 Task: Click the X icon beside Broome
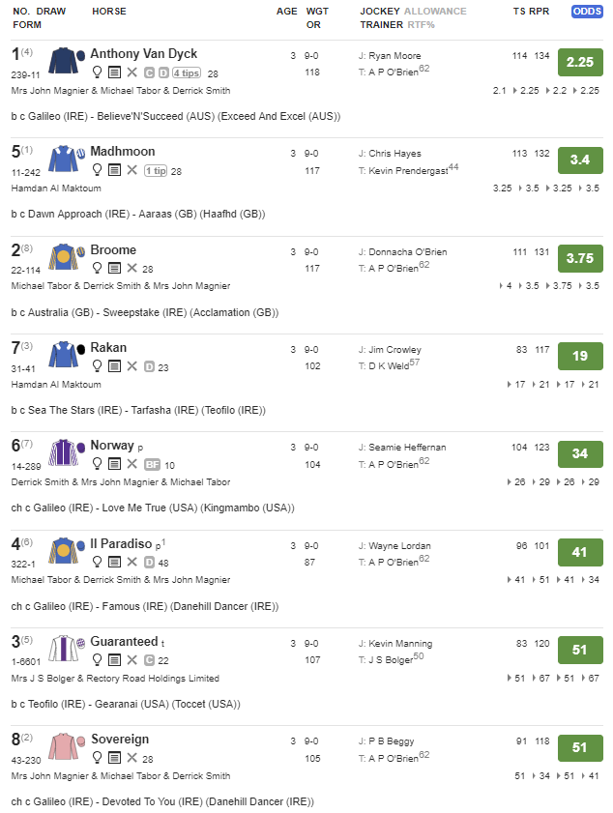(x=131, y=269)
